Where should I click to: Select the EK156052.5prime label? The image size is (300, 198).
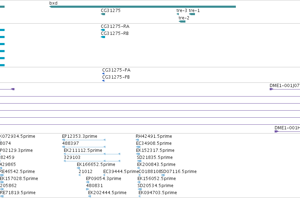157,179
